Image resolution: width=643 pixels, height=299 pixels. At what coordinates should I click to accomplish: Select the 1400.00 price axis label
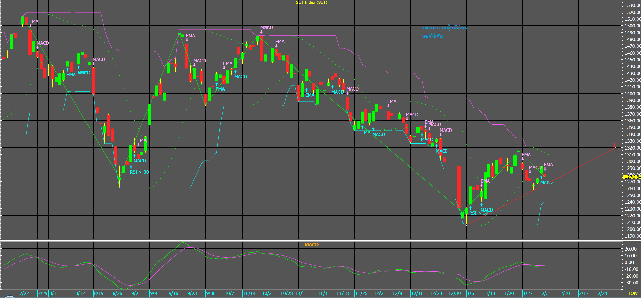633,94
